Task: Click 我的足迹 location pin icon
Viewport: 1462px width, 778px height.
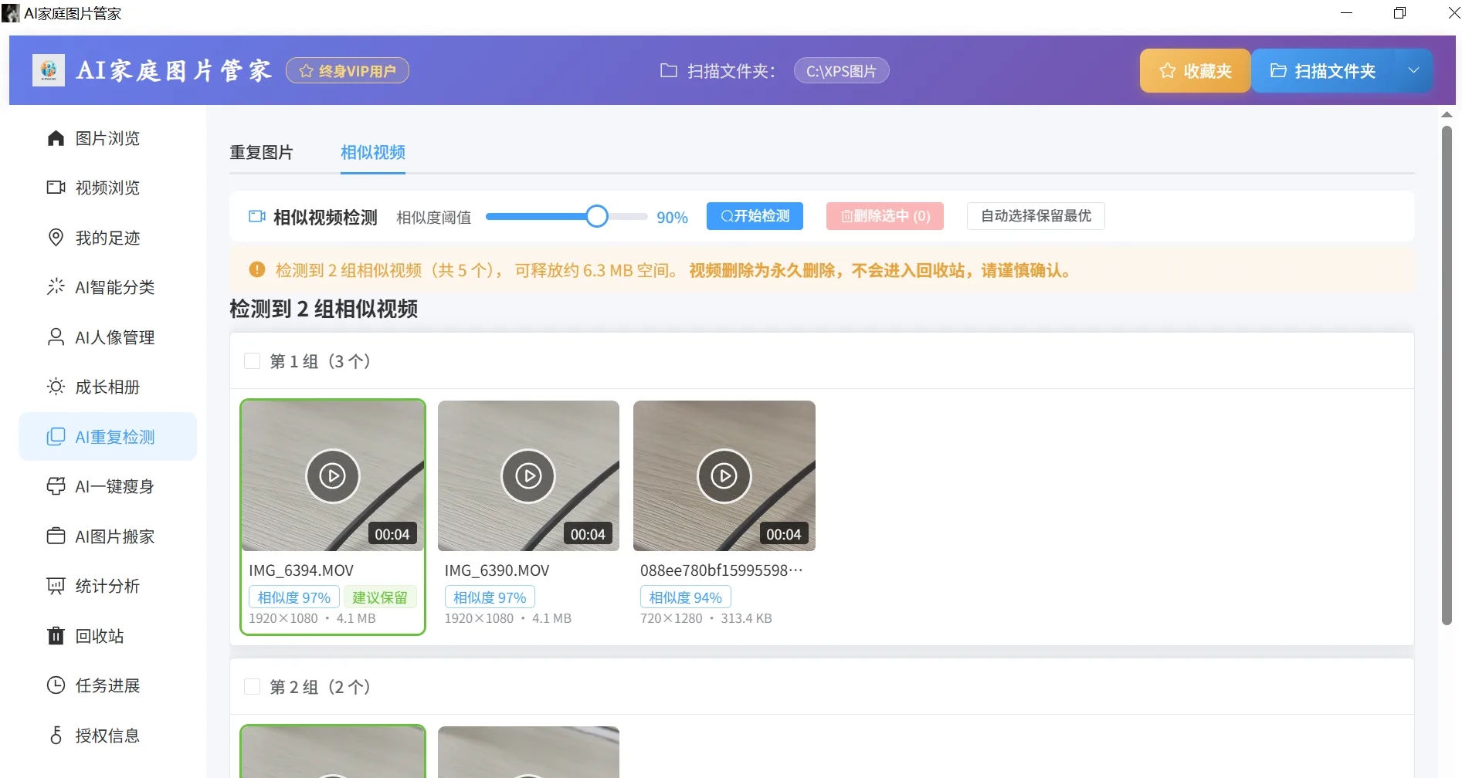Action: 56,238
